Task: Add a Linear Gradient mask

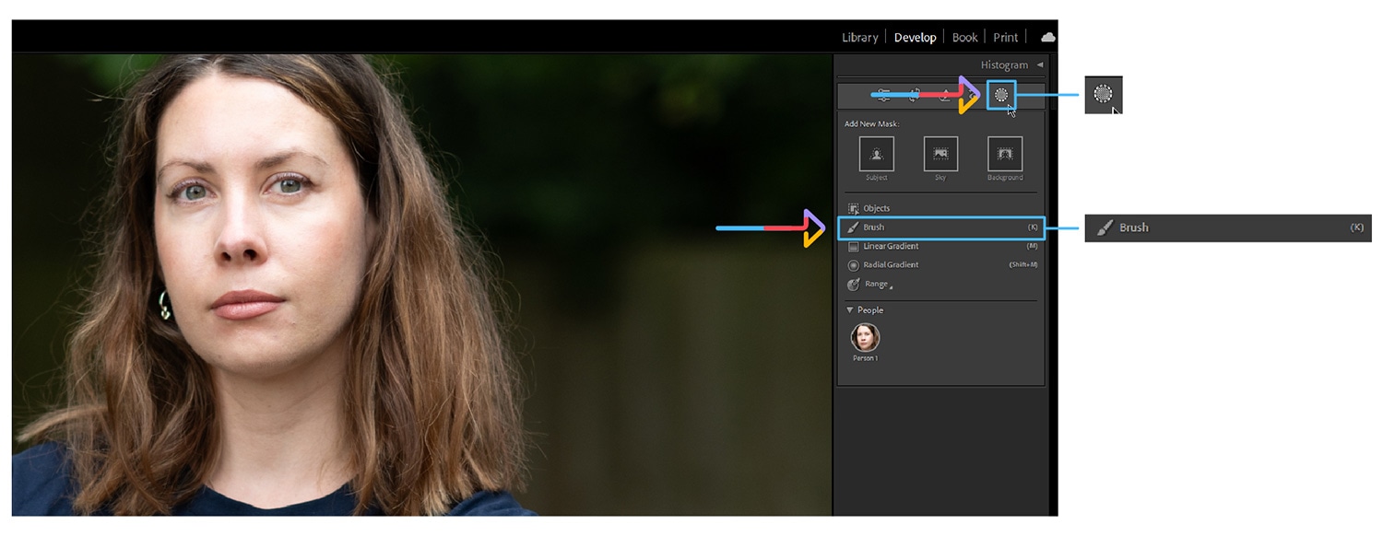Action: click(890, 247)
